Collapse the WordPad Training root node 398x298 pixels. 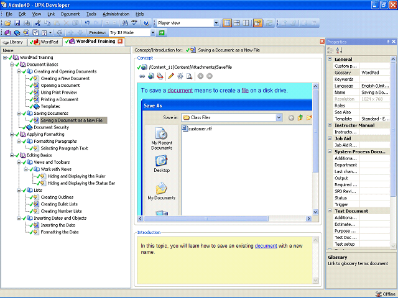click(x=5, y=58)
